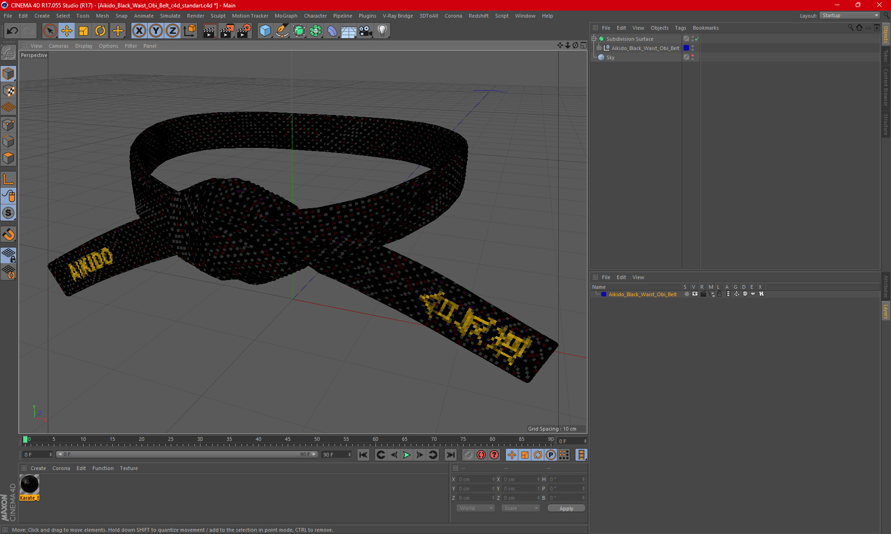Screen dimensions: 891x534
Task: Add a Subdivision Surface generator
Action: coord(299,31)
